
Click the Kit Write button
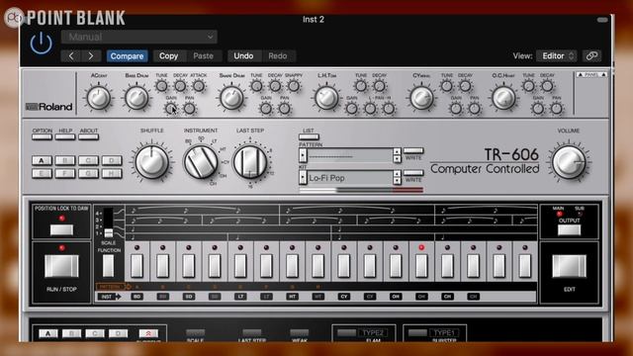click(413, 173)
